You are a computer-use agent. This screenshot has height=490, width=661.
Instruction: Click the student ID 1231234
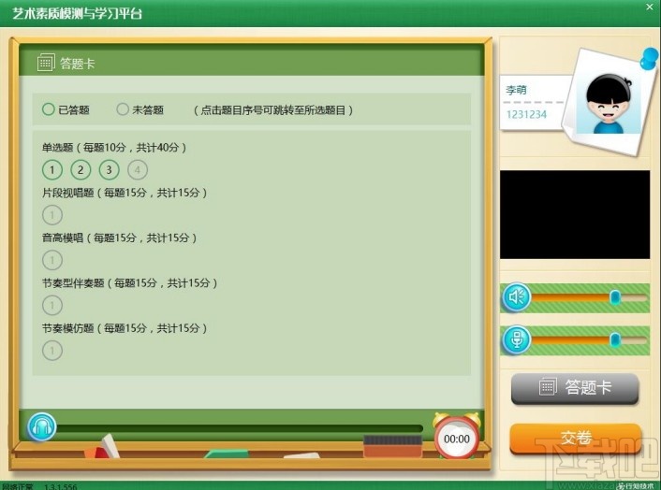coord(526,114)
